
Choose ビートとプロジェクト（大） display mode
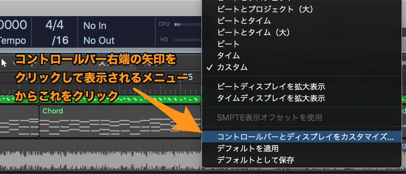[265, 9]
